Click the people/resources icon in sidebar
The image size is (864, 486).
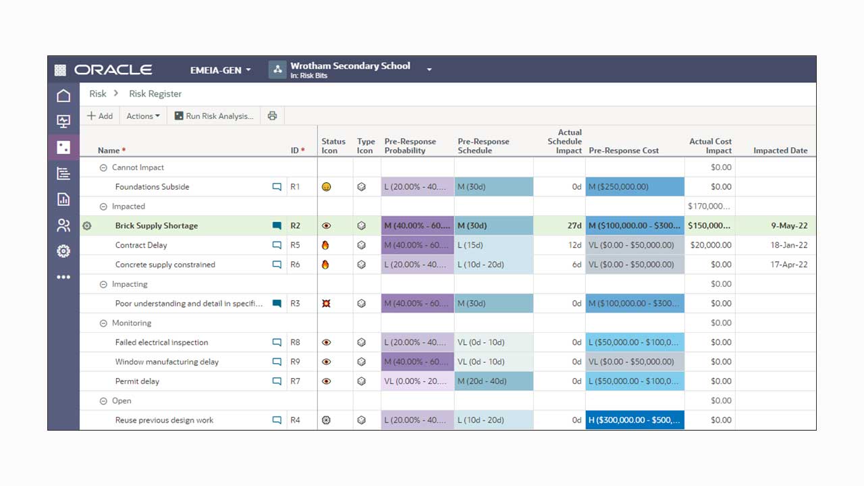click(x=63, y=225)
